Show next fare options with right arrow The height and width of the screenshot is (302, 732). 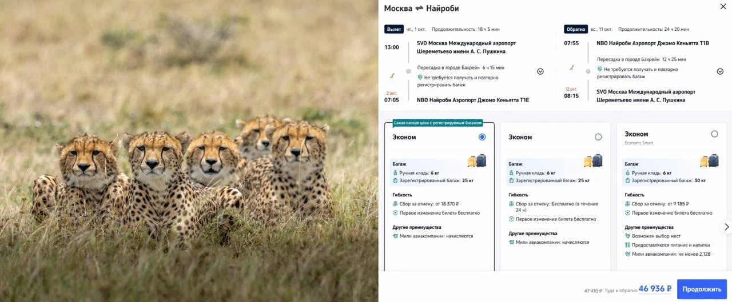727,227
